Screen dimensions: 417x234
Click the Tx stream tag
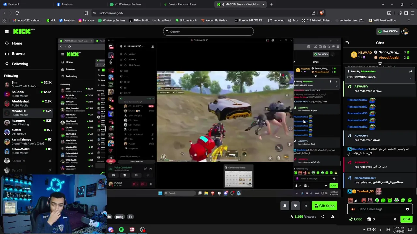130,217
